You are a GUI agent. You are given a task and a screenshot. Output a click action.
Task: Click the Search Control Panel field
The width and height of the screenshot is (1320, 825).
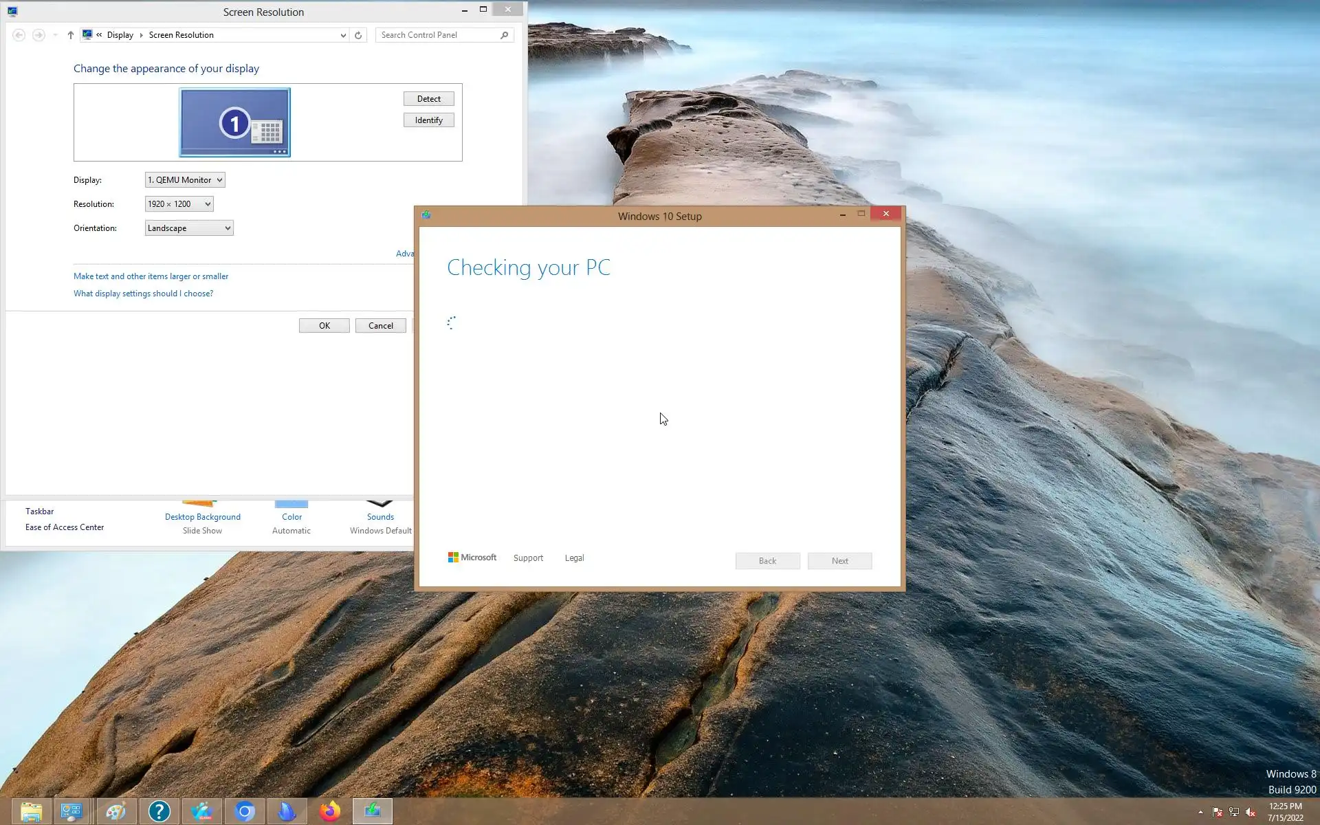click(439, 35)
